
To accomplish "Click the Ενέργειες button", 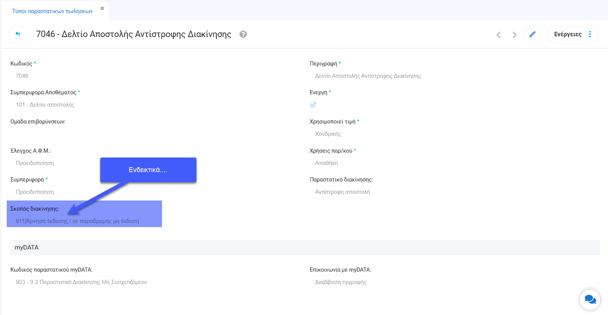I will (x=567, y=34).
